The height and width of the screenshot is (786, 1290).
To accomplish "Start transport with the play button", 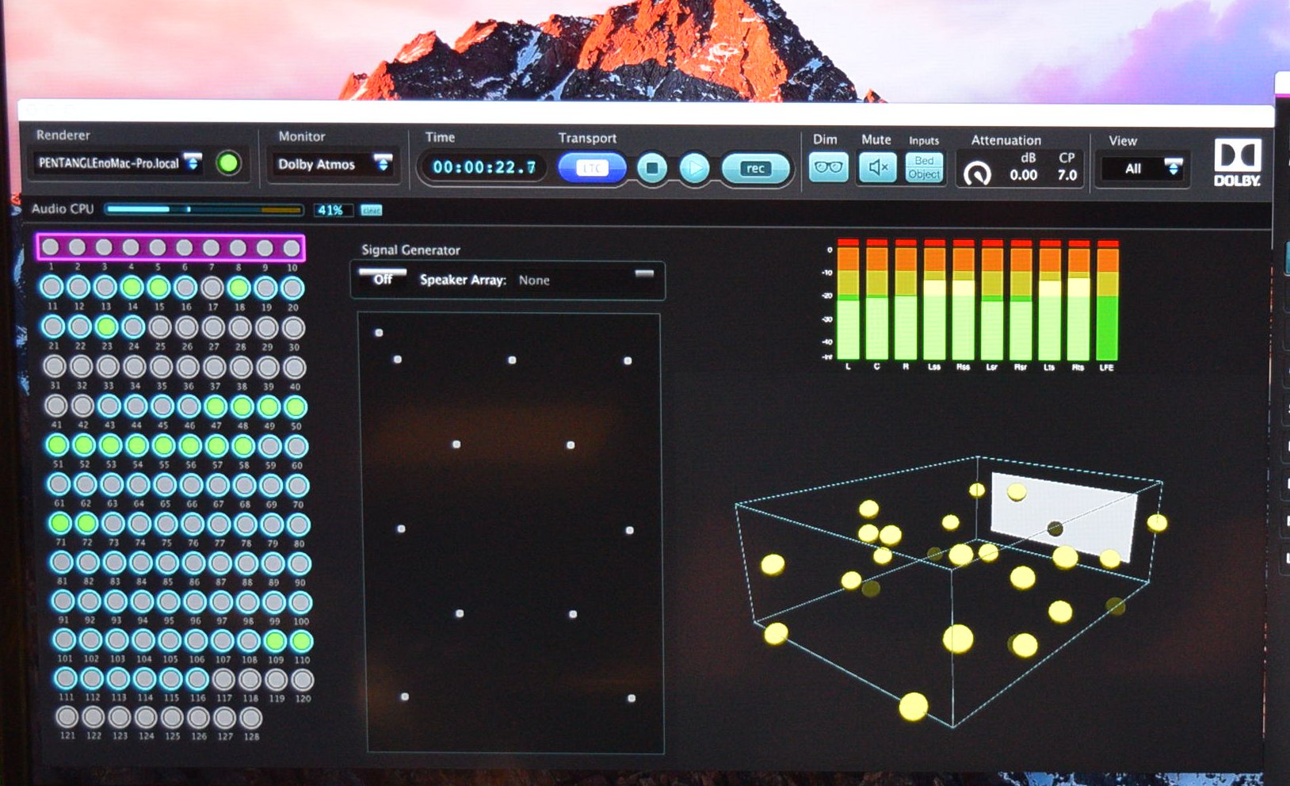I will coord(694,168).
